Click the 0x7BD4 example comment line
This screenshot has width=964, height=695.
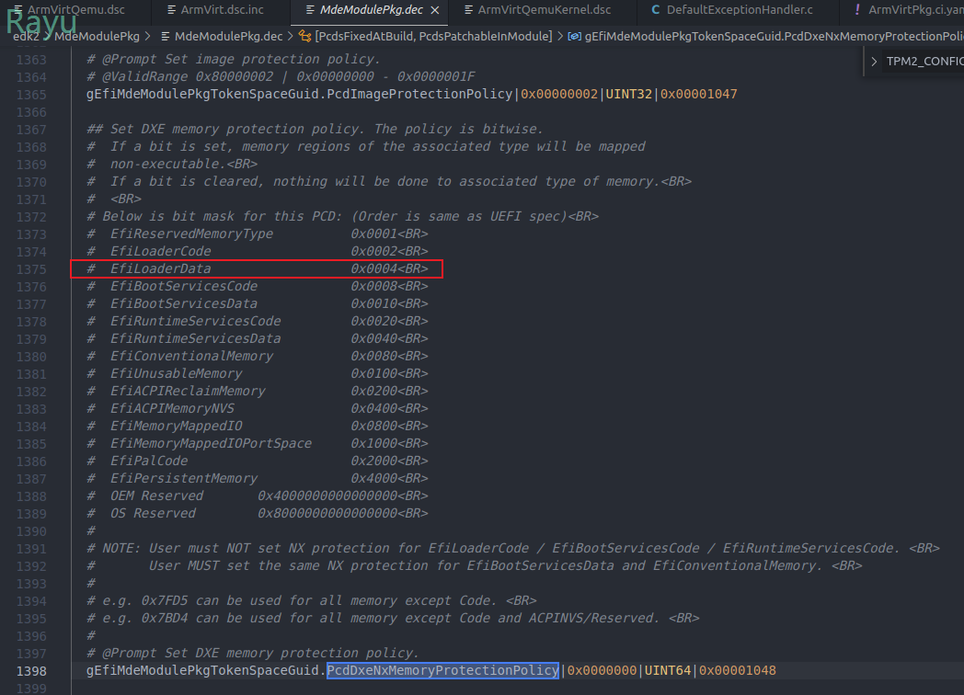393,618
